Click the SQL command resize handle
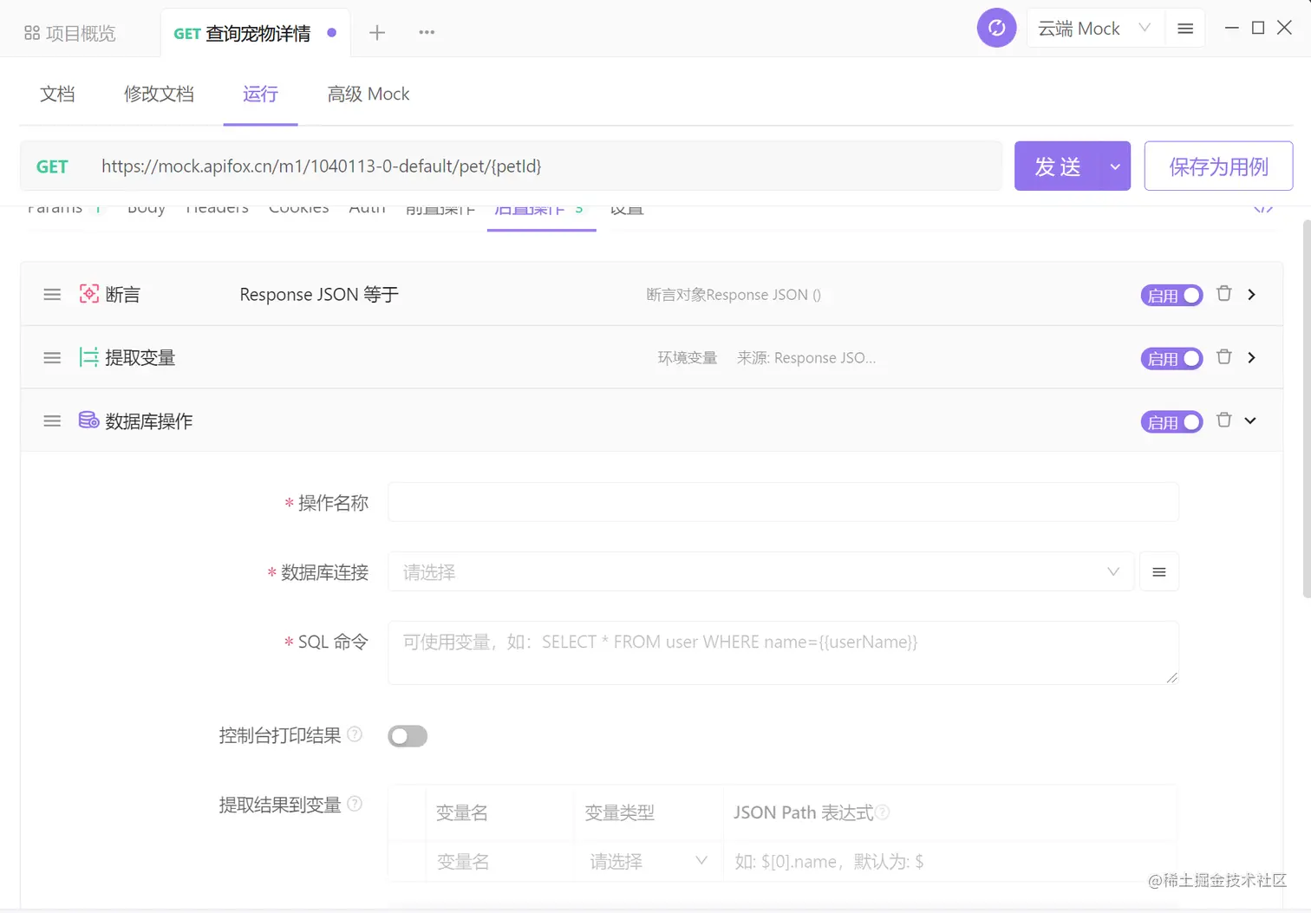 coord(1171,677)
